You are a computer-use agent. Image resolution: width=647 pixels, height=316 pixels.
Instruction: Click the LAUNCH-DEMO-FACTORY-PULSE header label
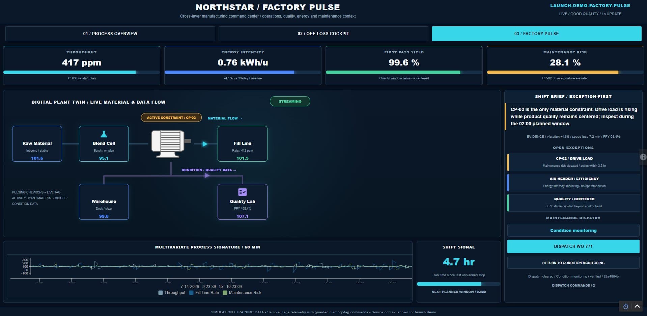(590, 6)
